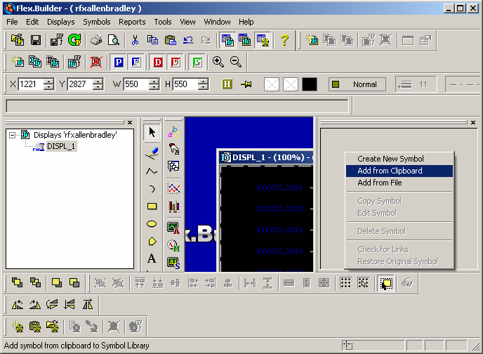Viewport: 483px width, 354px height.
Task: Toggle the red D button
Action: pyautogui.click(x=157, y=62)
